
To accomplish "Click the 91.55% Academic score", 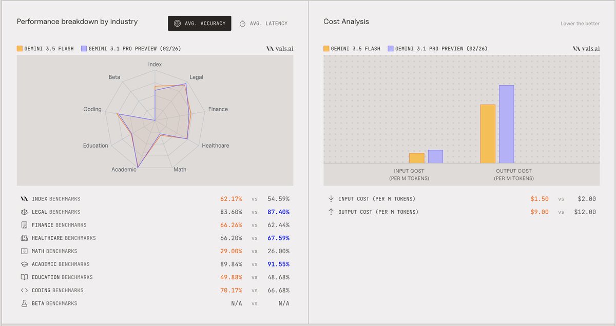I will 278,264.
